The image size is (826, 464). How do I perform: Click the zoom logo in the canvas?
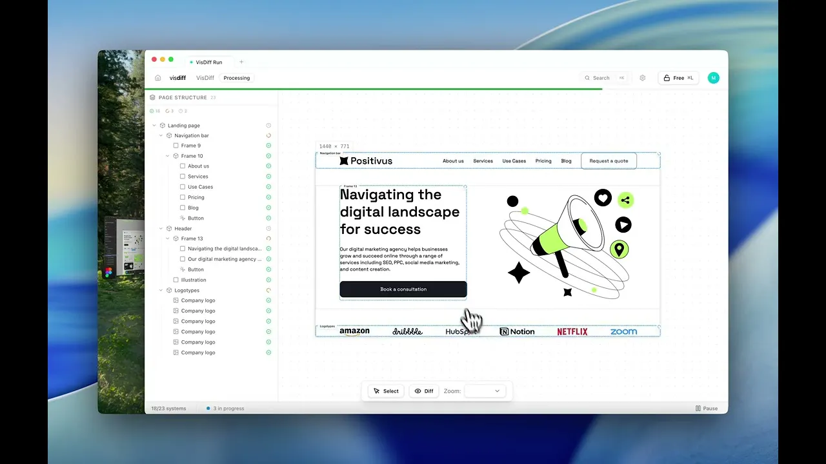pos(623,332)
